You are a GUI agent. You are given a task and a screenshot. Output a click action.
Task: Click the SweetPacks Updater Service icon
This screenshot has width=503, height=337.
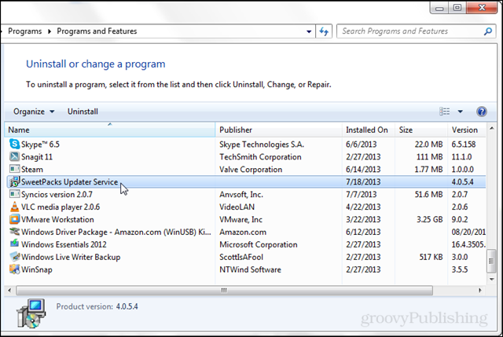pyautogui.click(x=14, y=181)
